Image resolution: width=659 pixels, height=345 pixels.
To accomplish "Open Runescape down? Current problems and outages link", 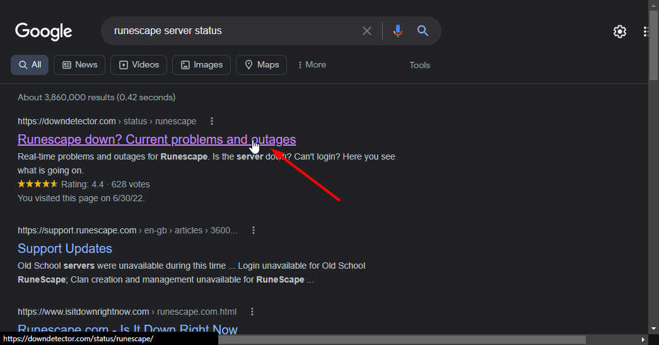I will (x=157, y=139).
